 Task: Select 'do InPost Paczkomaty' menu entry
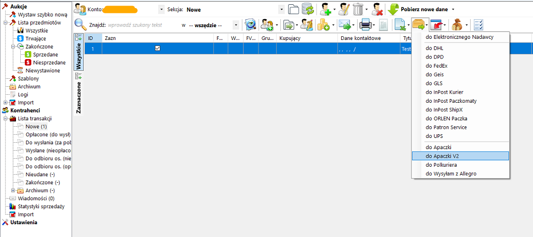pyautogui.click(x=451, y=101)
